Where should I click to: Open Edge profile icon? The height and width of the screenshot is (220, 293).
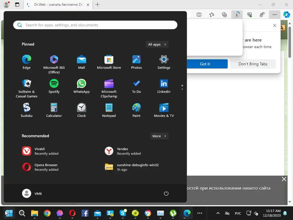pos(7,5)
